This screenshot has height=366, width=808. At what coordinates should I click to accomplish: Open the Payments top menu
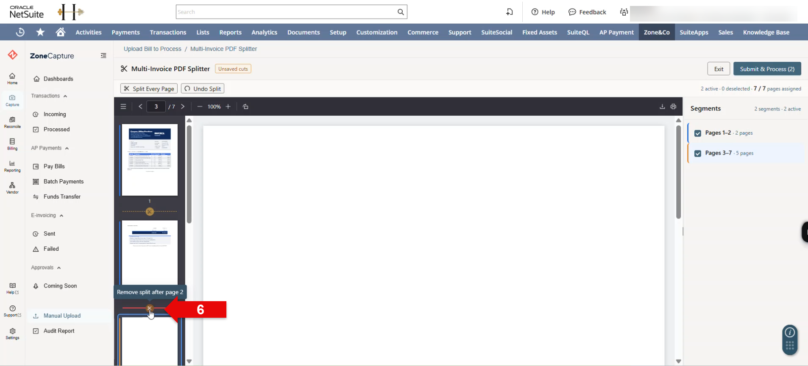(x=125, y=32)
